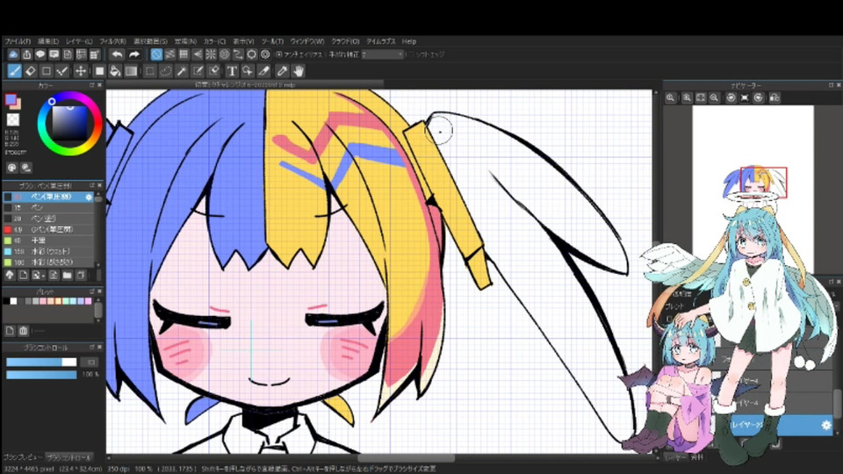Click the share/export icon
This screenshot has height=474, width=843.
point(27,54)
